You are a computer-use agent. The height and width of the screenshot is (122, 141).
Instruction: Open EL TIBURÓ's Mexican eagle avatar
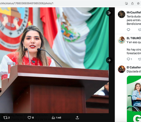coord(121,40)
